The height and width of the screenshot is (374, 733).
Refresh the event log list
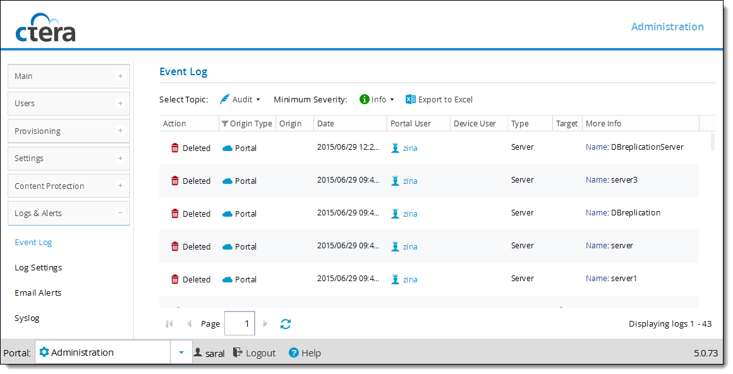[286, 323]
